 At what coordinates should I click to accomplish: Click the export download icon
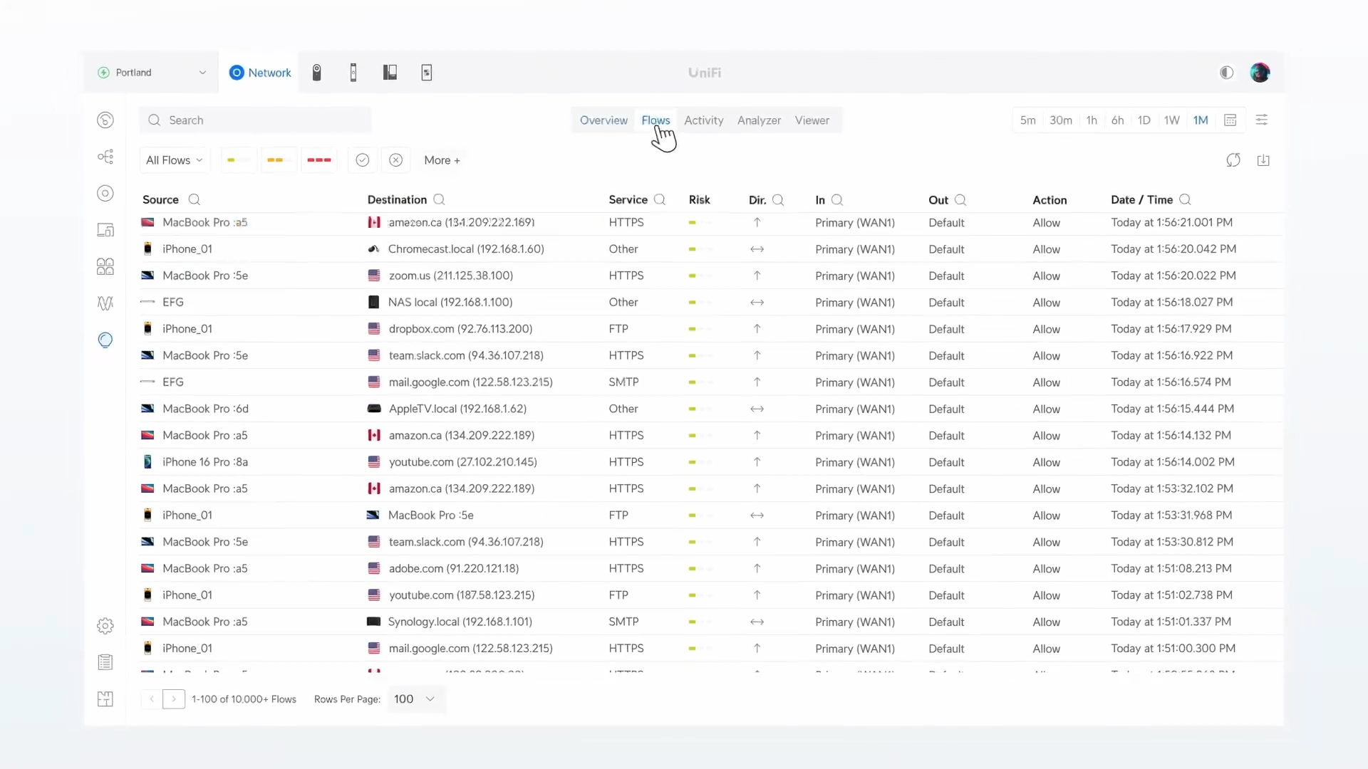click(1263, 160)
